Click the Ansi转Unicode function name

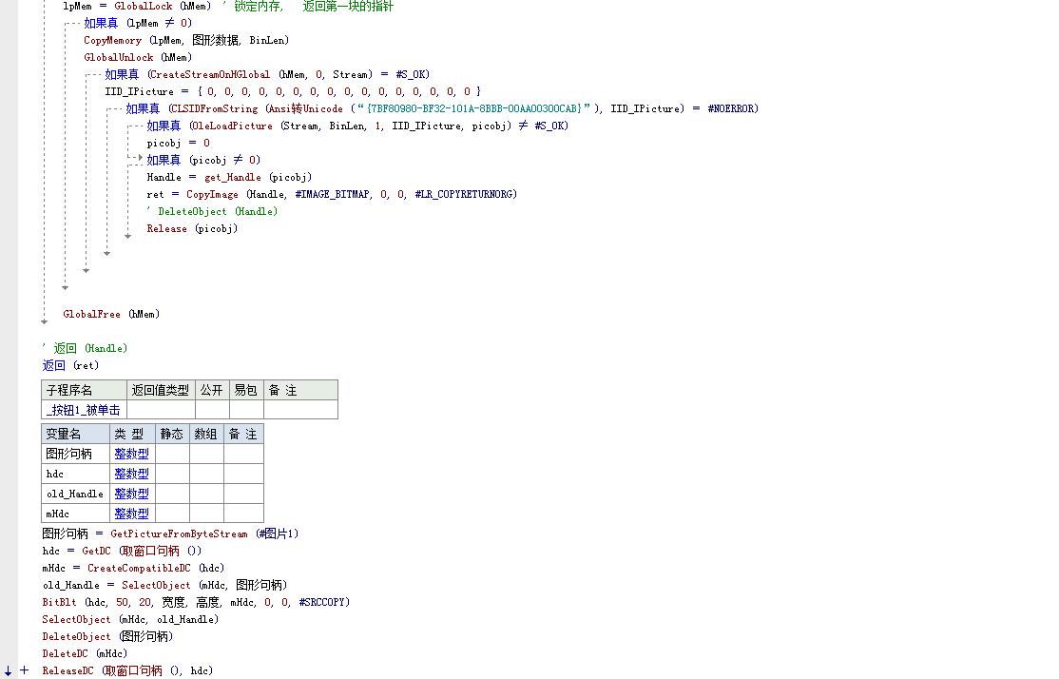click(x=306, y=108)
